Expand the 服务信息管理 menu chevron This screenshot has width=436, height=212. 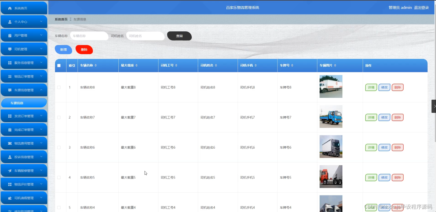coord(41,63)
